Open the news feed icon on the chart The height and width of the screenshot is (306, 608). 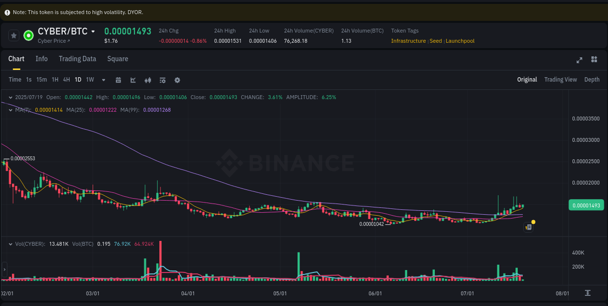[x=528, y=227]
